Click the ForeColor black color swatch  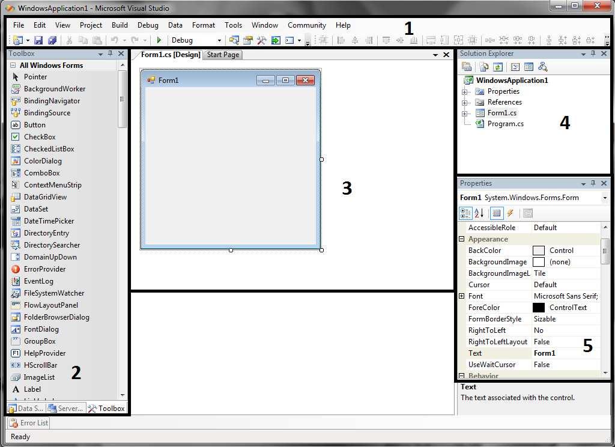[x=539, y=307]
